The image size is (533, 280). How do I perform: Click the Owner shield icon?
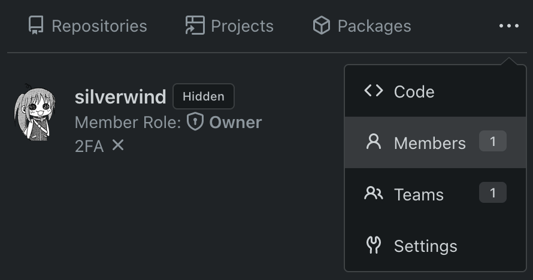[x=195, y=121]
